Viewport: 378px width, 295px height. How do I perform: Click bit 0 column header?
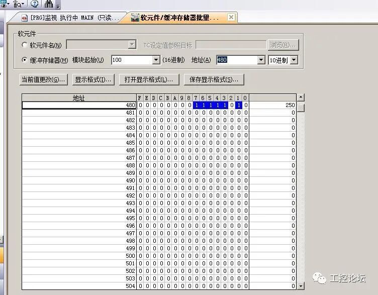pos(245,98)
